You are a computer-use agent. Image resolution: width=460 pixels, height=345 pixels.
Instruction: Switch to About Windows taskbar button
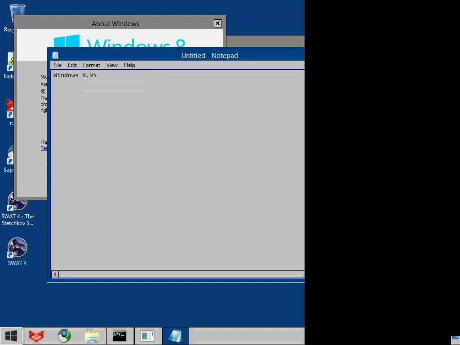click(147, 336)
